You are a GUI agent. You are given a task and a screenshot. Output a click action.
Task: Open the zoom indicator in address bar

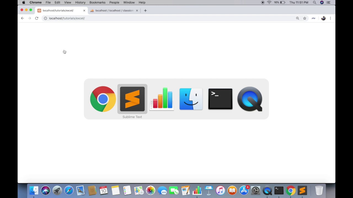[298, 18]
